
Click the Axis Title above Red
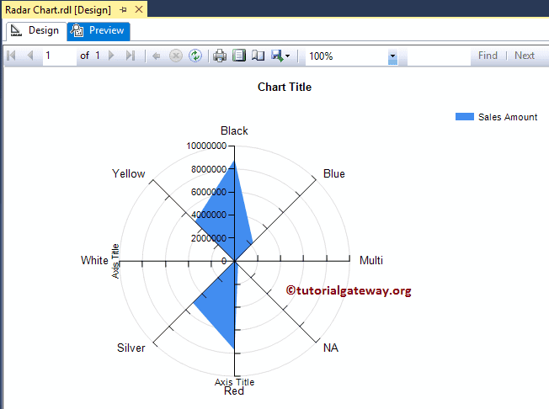tap(235, 382)
